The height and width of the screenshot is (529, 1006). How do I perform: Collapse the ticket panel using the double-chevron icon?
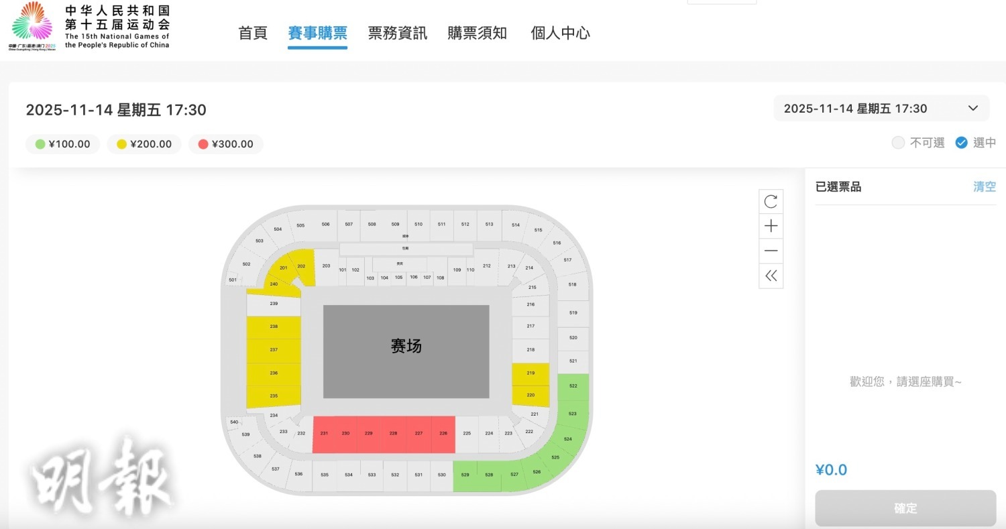[771, 276]
